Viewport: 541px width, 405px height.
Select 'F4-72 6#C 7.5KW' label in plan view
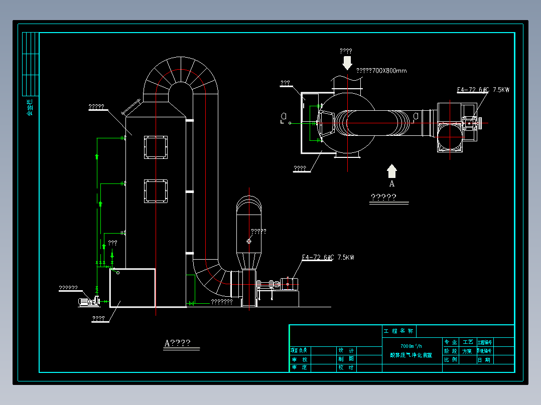click(x=483, y=90)
